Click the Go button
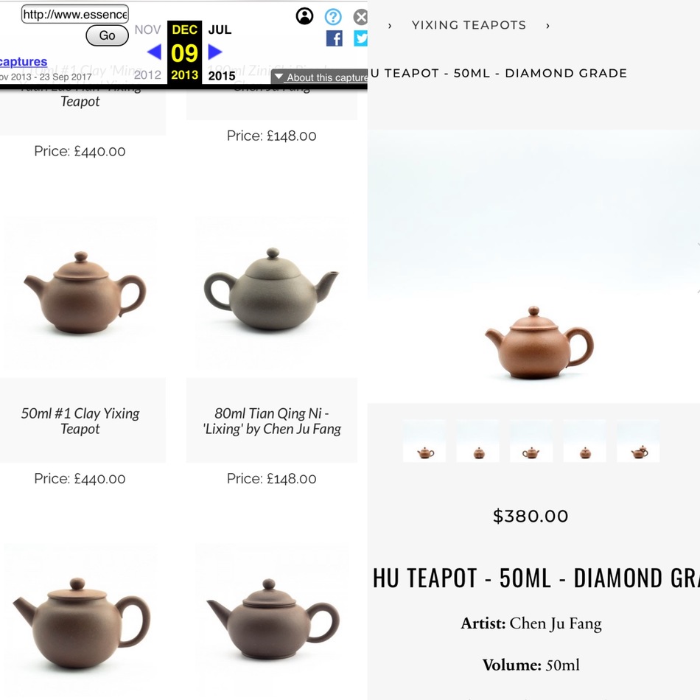 click(107, 35)
